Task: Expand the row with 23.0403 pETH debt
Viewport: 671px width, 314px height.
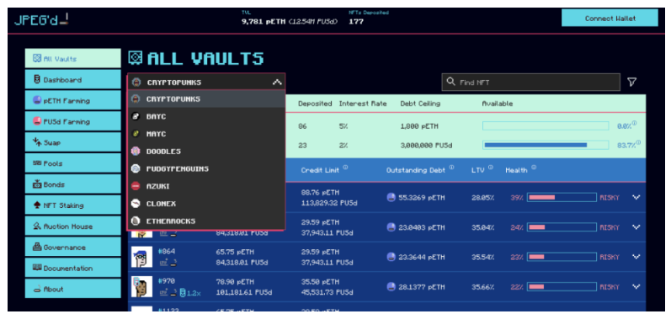Action: [636, 227]
